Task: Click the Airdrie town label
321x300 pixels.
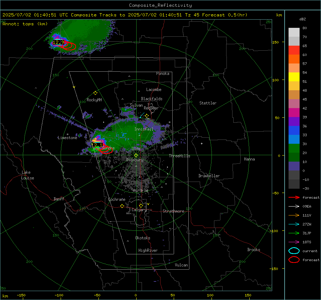Action: pos(141,190)
